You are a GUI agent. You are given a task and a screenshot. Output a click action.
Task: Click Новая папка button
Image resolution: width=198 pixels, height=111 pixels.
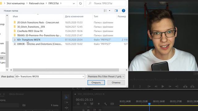11,11
